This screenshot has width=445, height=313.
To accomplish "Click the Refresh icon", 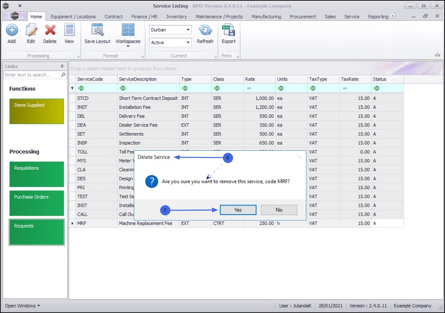I will [205, 31].
